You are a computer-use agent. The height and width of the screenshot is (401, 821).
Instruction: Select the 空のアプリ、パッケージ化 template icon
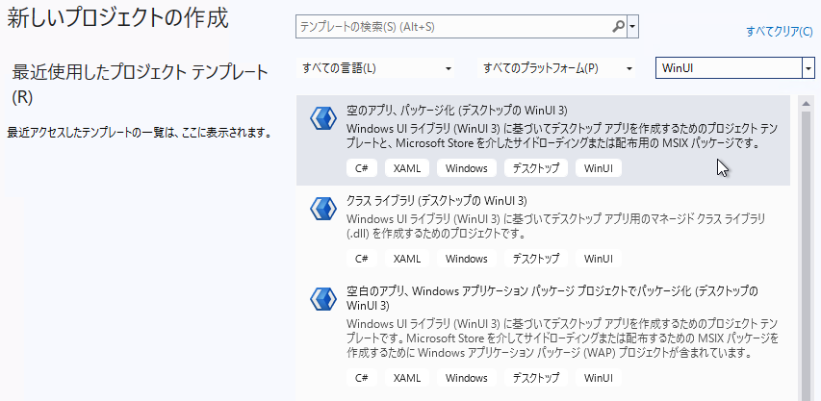click(323, 118)
